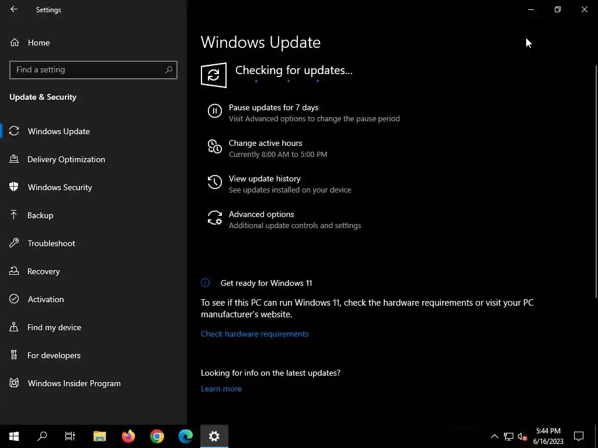Image resolution: width=598 pixels, height=448 pixels.
Task: Click the vertical scrollbar on the right
Action: pyautogui.click(x=596, y=181)
